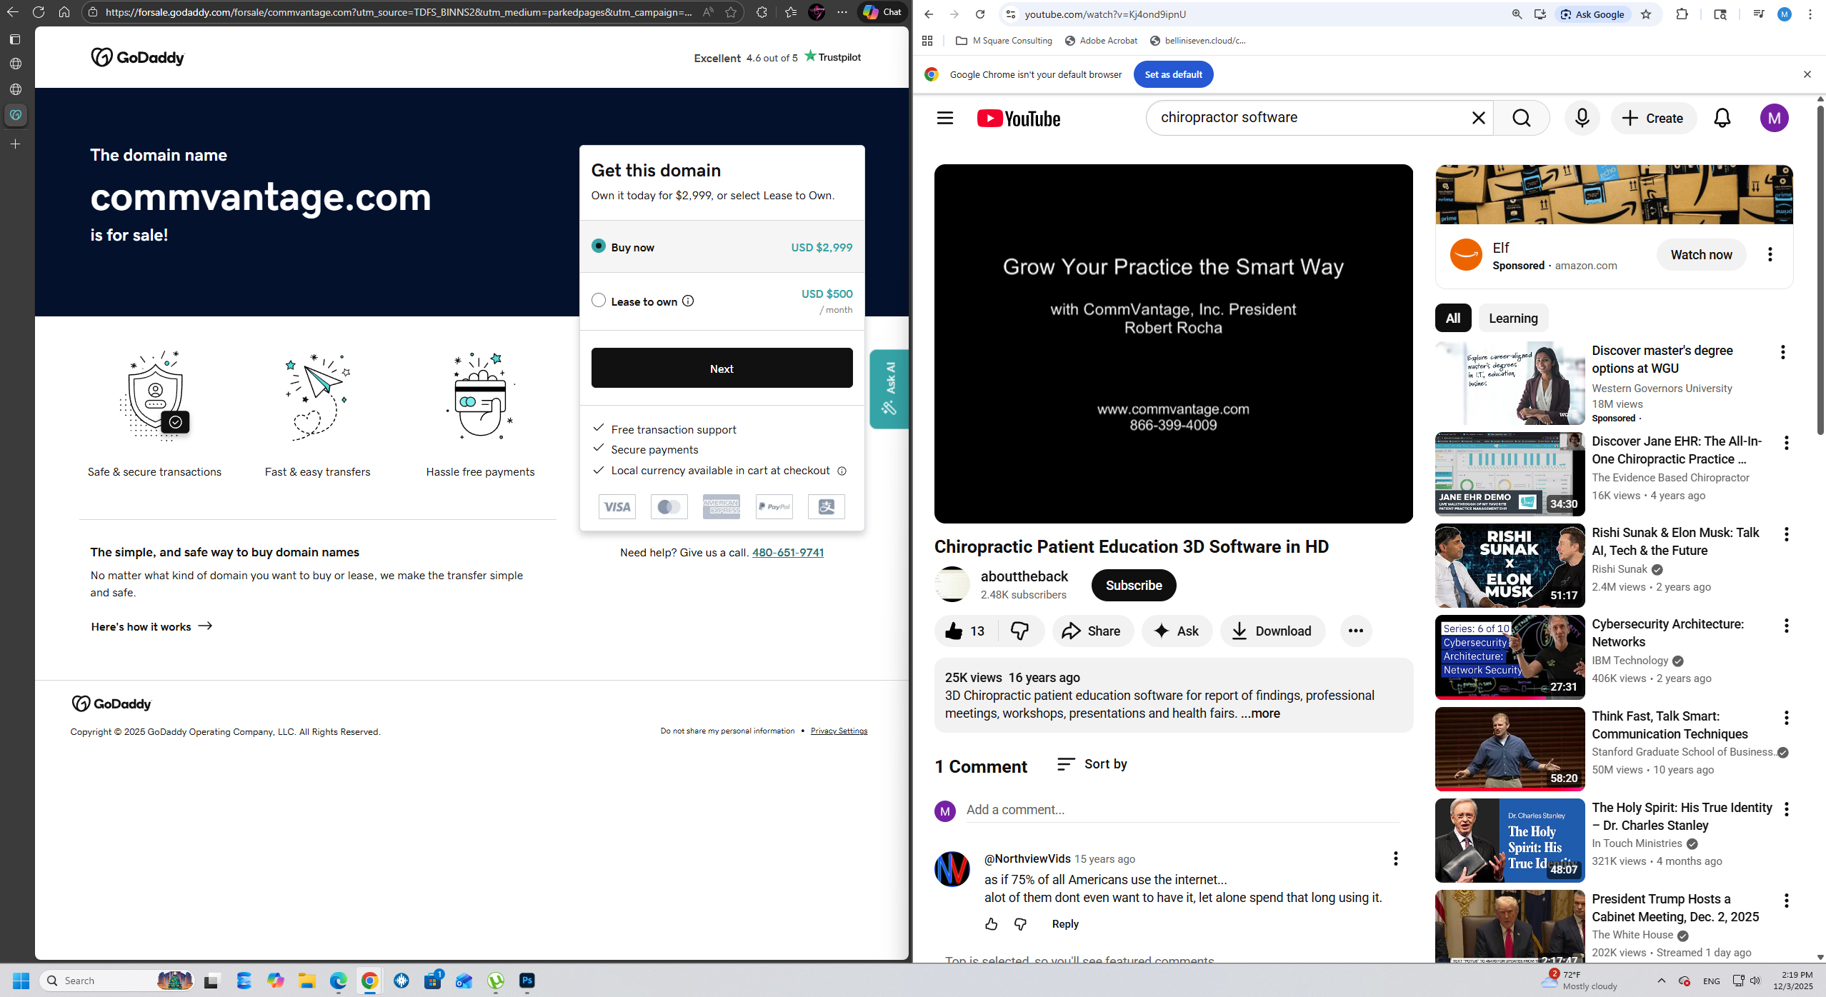Click the YouTube search magnifier button
The height and width of the screenshot is (997, 1826).
coord(1522,118)
